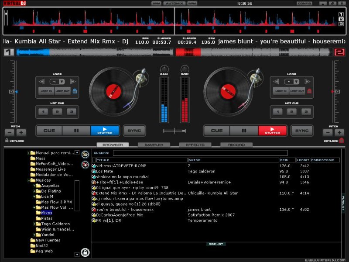Switch to the Record tab
349x262 pixels.
[x=236, y=145]
